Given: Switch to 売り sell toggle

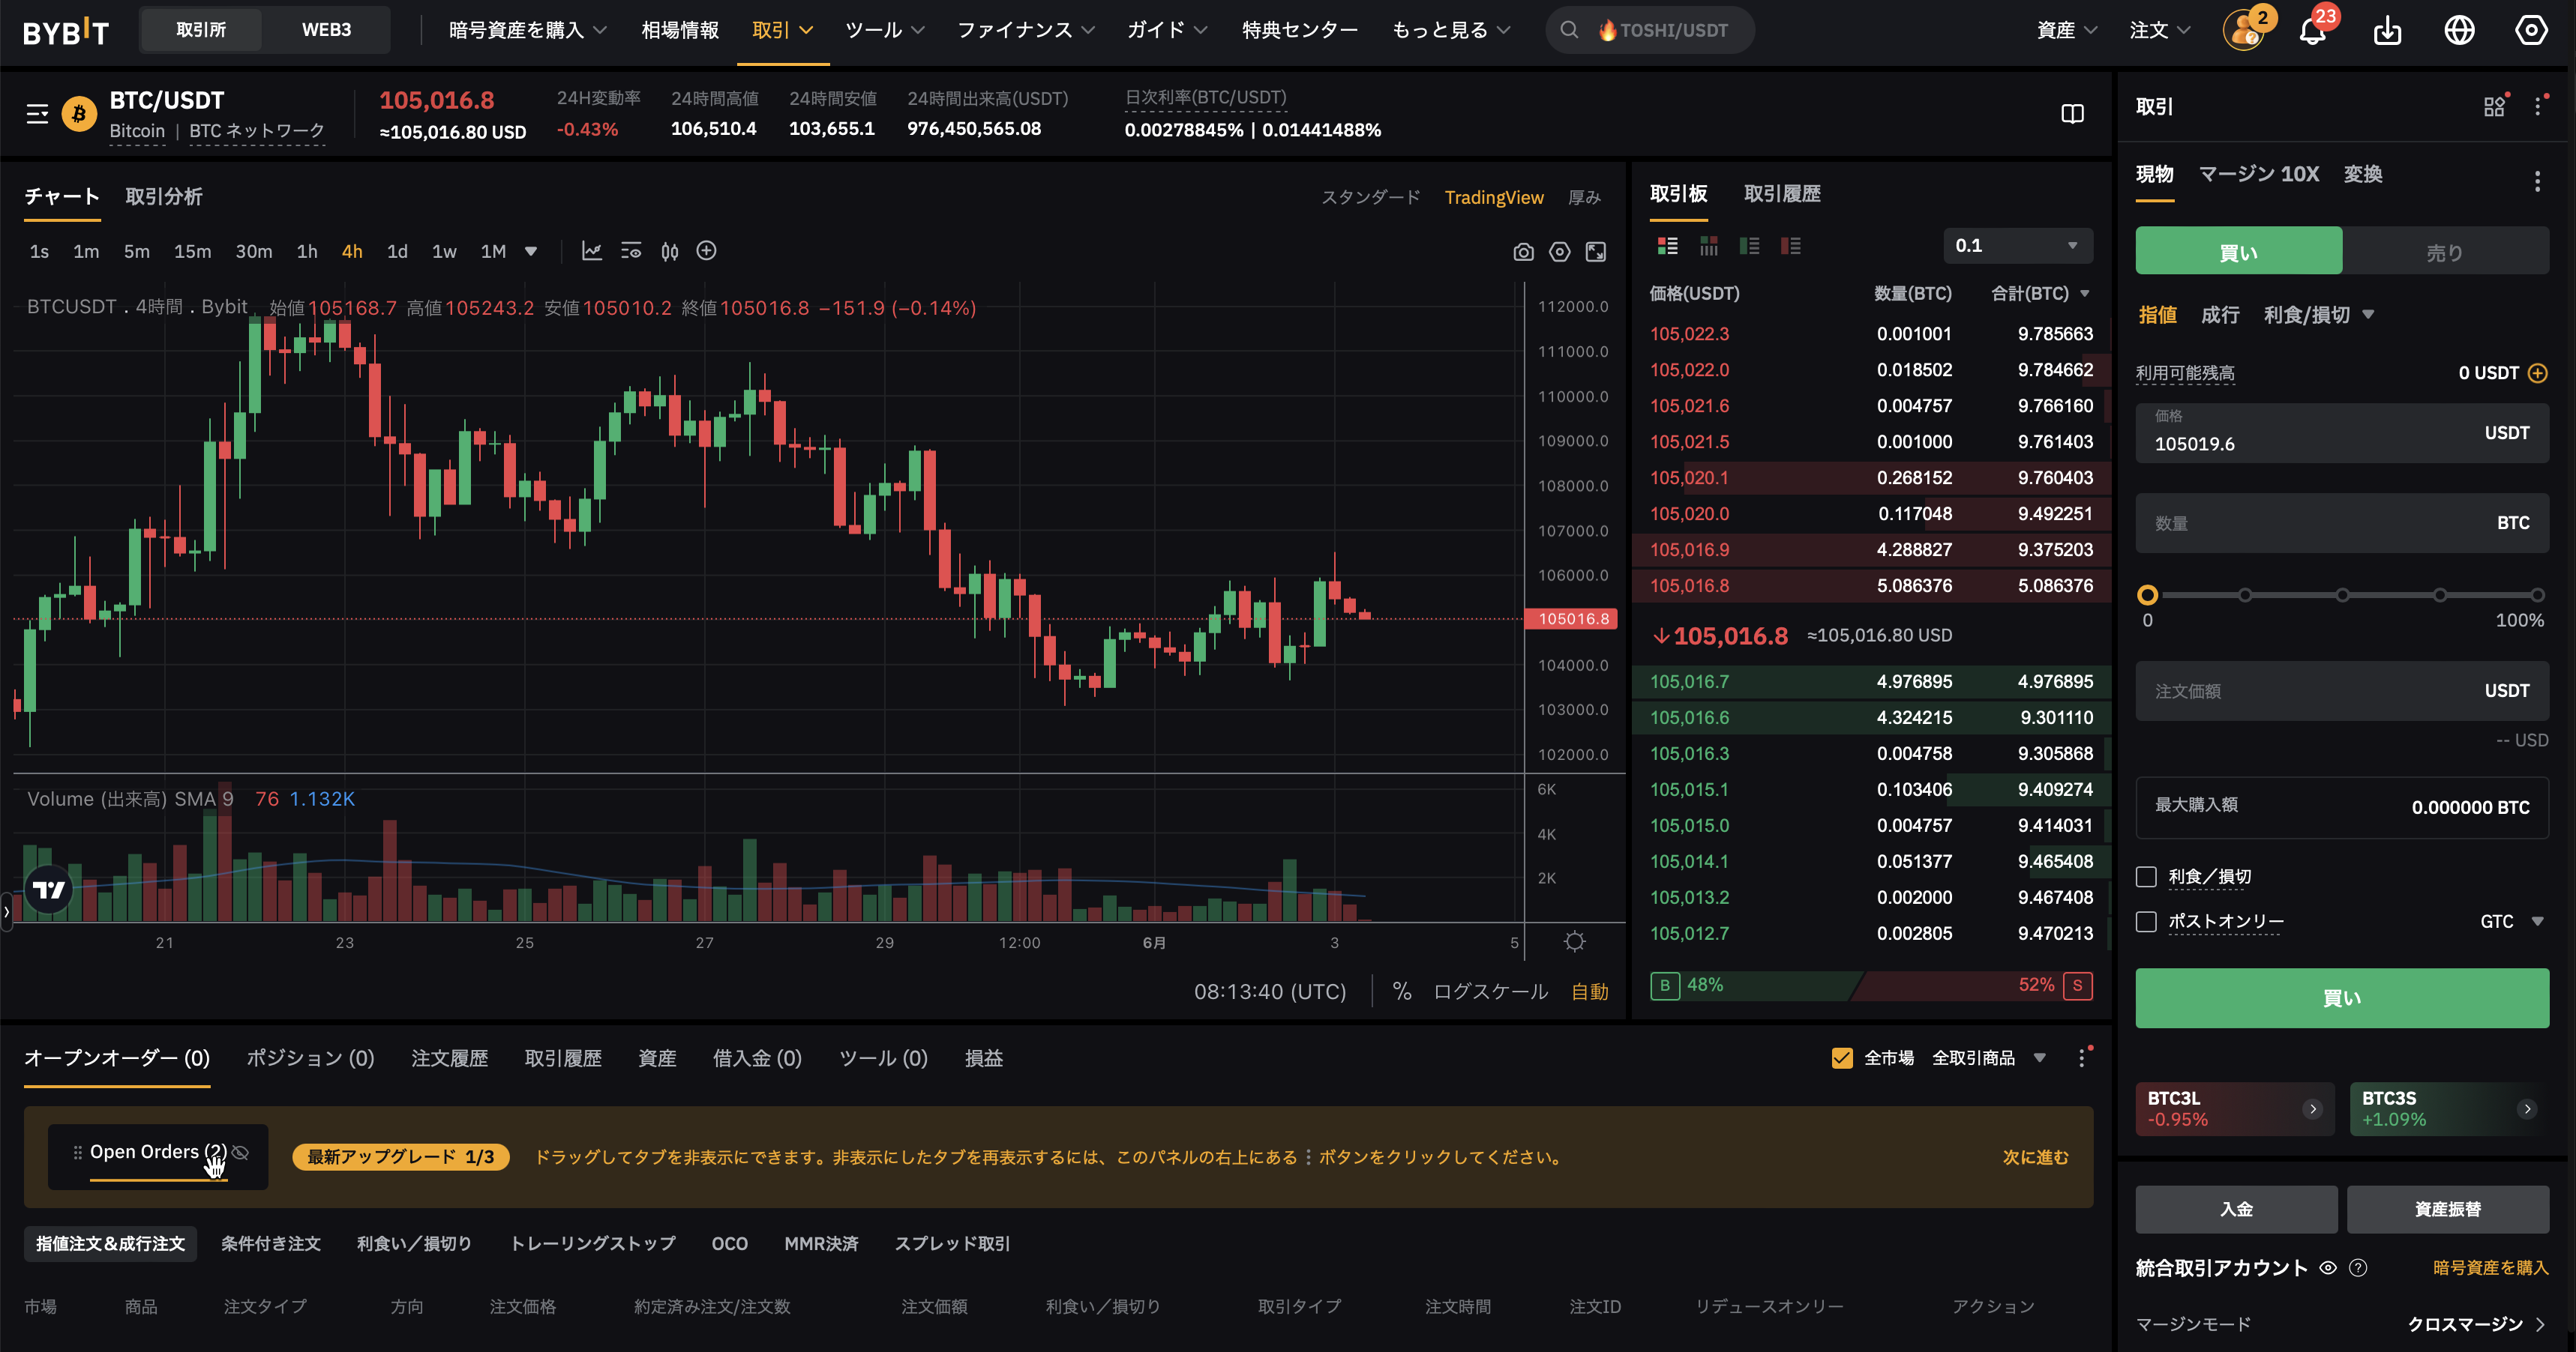Looking at the screenshot, I should tap(2444, 252).
